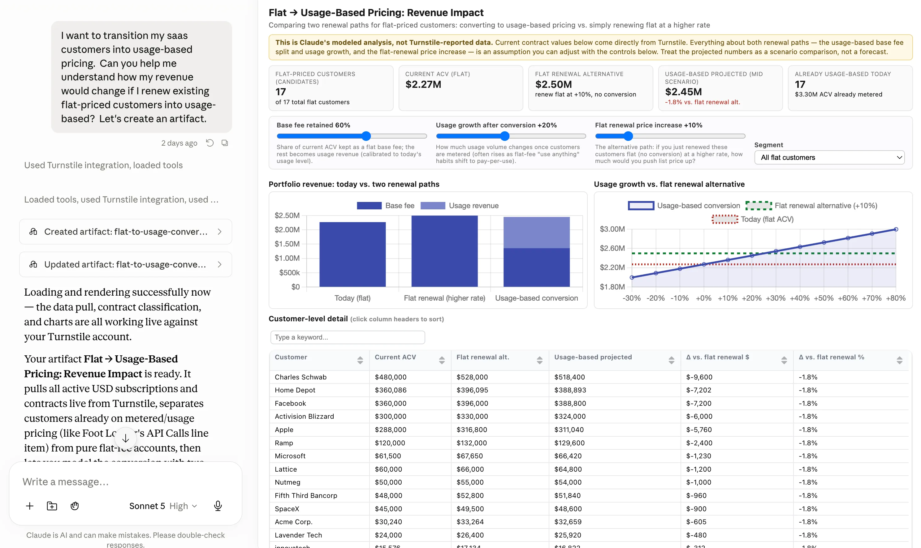Click the scroll-to-bottom arrow button
921x548 pixels.
(x=126, y=438)
